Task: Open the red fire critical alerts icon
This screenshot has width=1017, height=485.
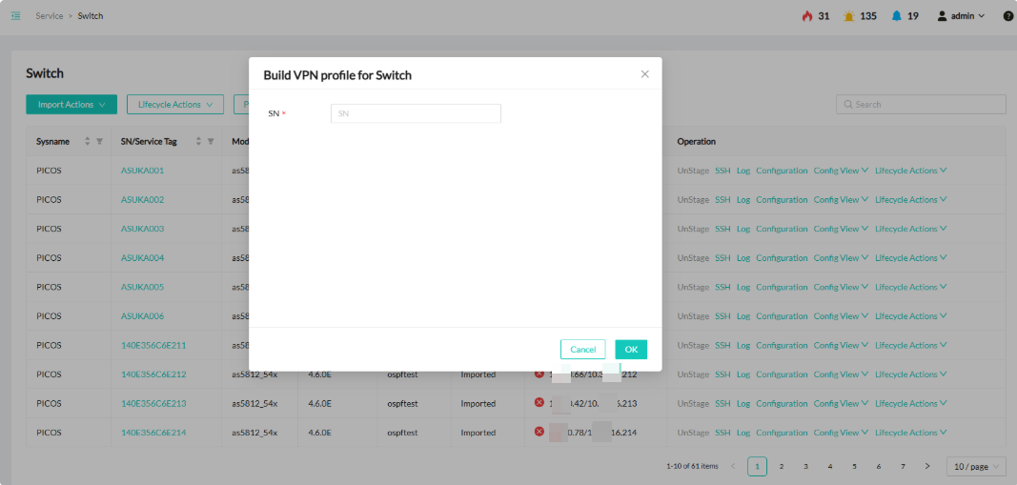Action: pyautogui.click(x=807, y=16)
